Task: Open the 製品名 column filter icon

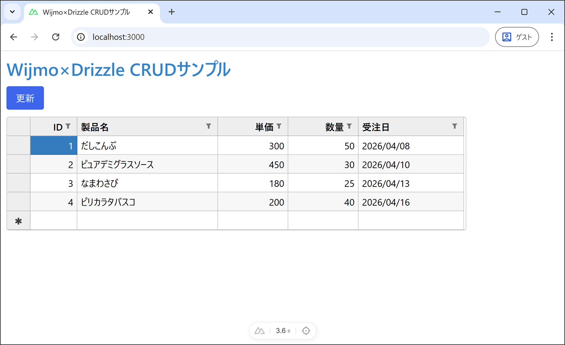Action: pos(209,126)
